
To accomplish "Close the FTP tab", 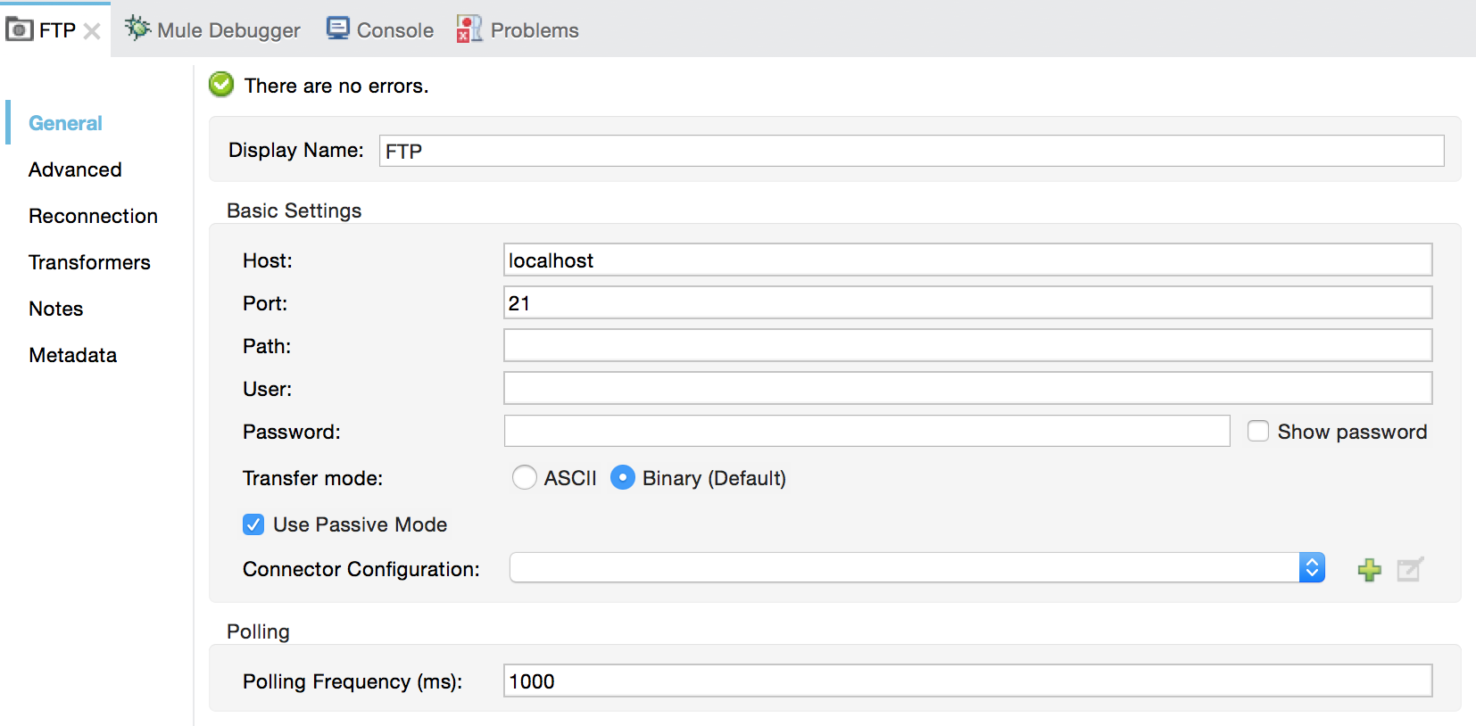I will coord(92,31).
